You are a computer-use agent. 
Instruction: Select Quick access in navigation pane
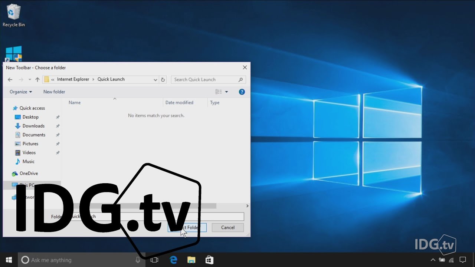pos(32,108)
